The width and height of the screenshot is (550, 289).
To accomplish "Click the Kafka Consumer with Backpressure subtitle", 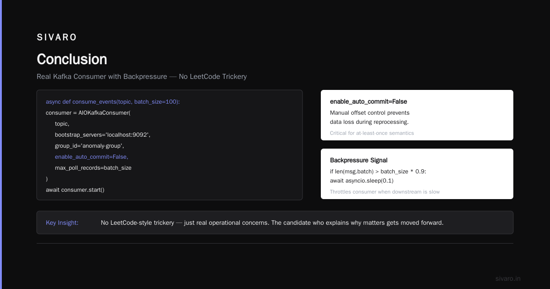I will (x=142, y=77).
